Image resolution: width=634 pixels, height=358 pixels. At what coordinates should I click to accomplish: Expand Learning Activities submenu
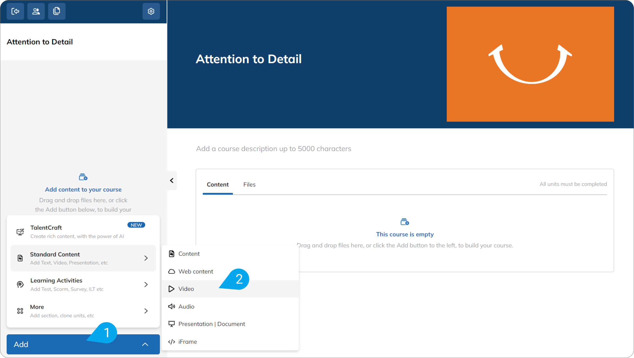tap(83, 285)
